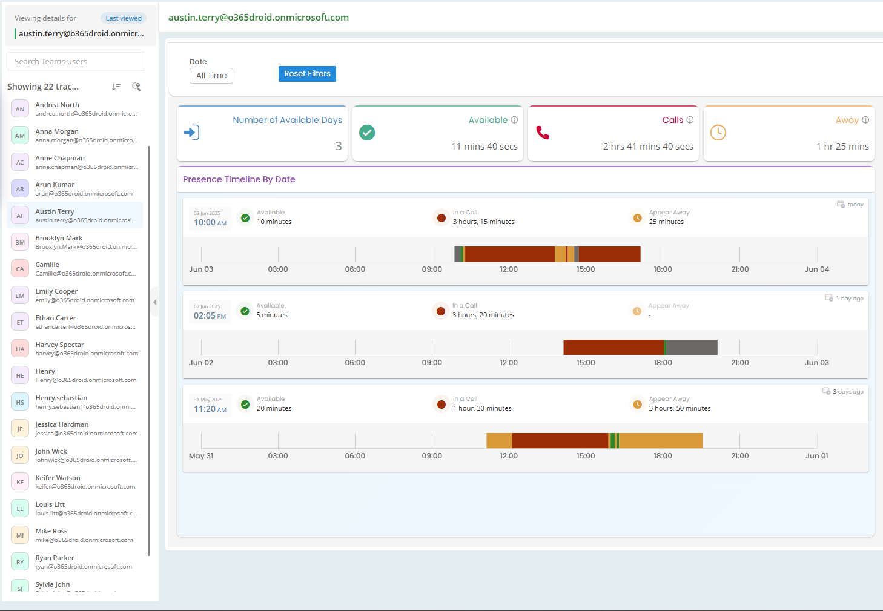The height and width of the screenshot is (611, 883).
Task: Select Last viewed filter badge
Action: (x=123, y=18)
